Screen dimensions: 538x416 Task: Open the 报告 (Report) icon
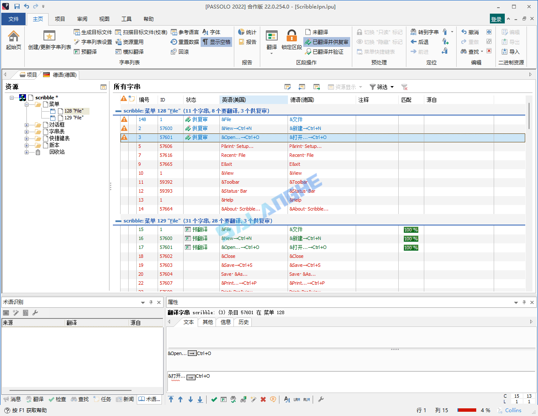pos(246,42)
